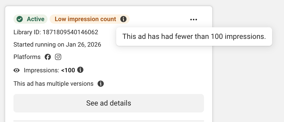Screen dimensions: 284x122
Task: Open the three-dot more options menu
Action: (x=193, y=20)
